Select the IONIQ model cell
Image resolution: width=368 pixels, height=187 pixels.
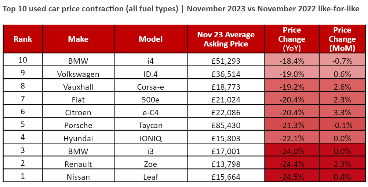pos(150,138)
